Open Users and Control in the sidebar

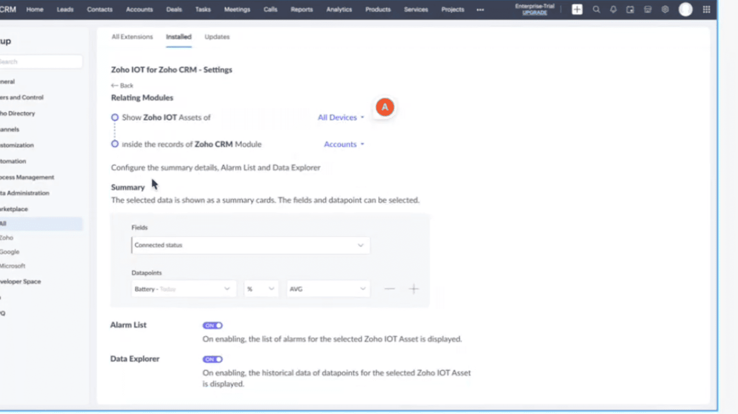coord(22,97)
